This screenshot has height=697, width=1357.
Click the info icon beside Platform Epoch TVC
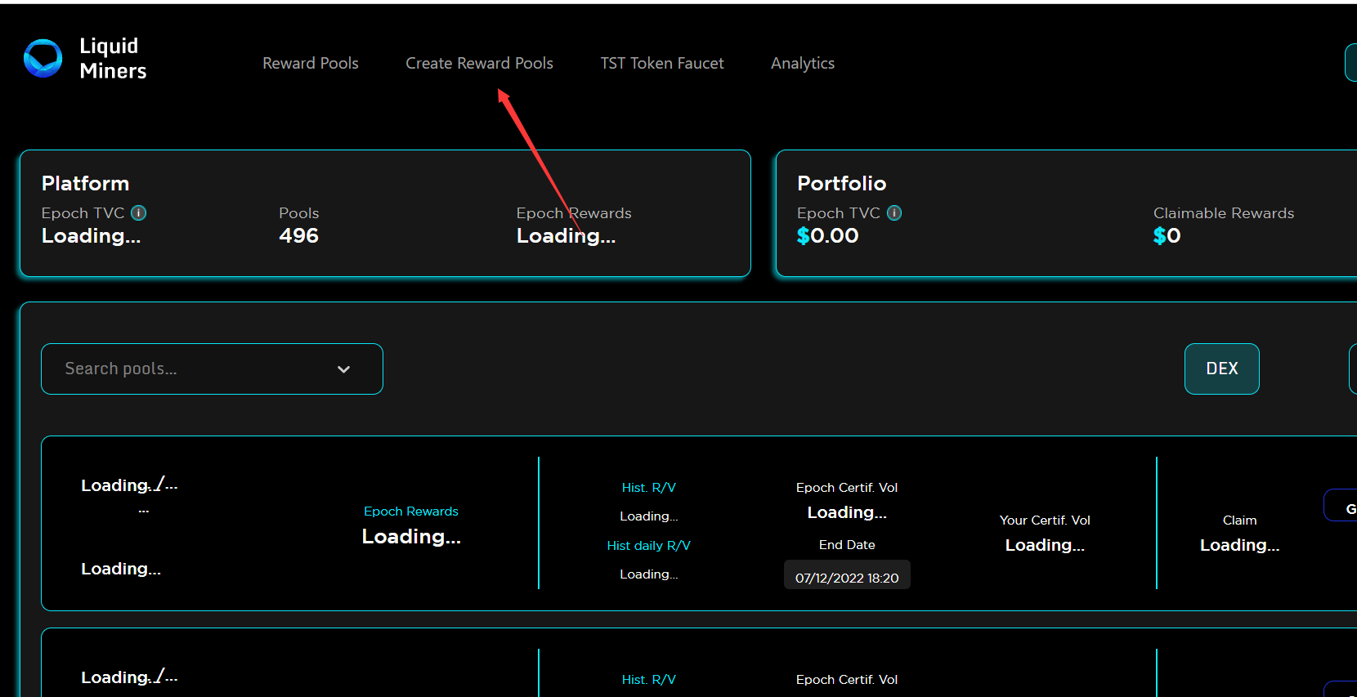139,213
